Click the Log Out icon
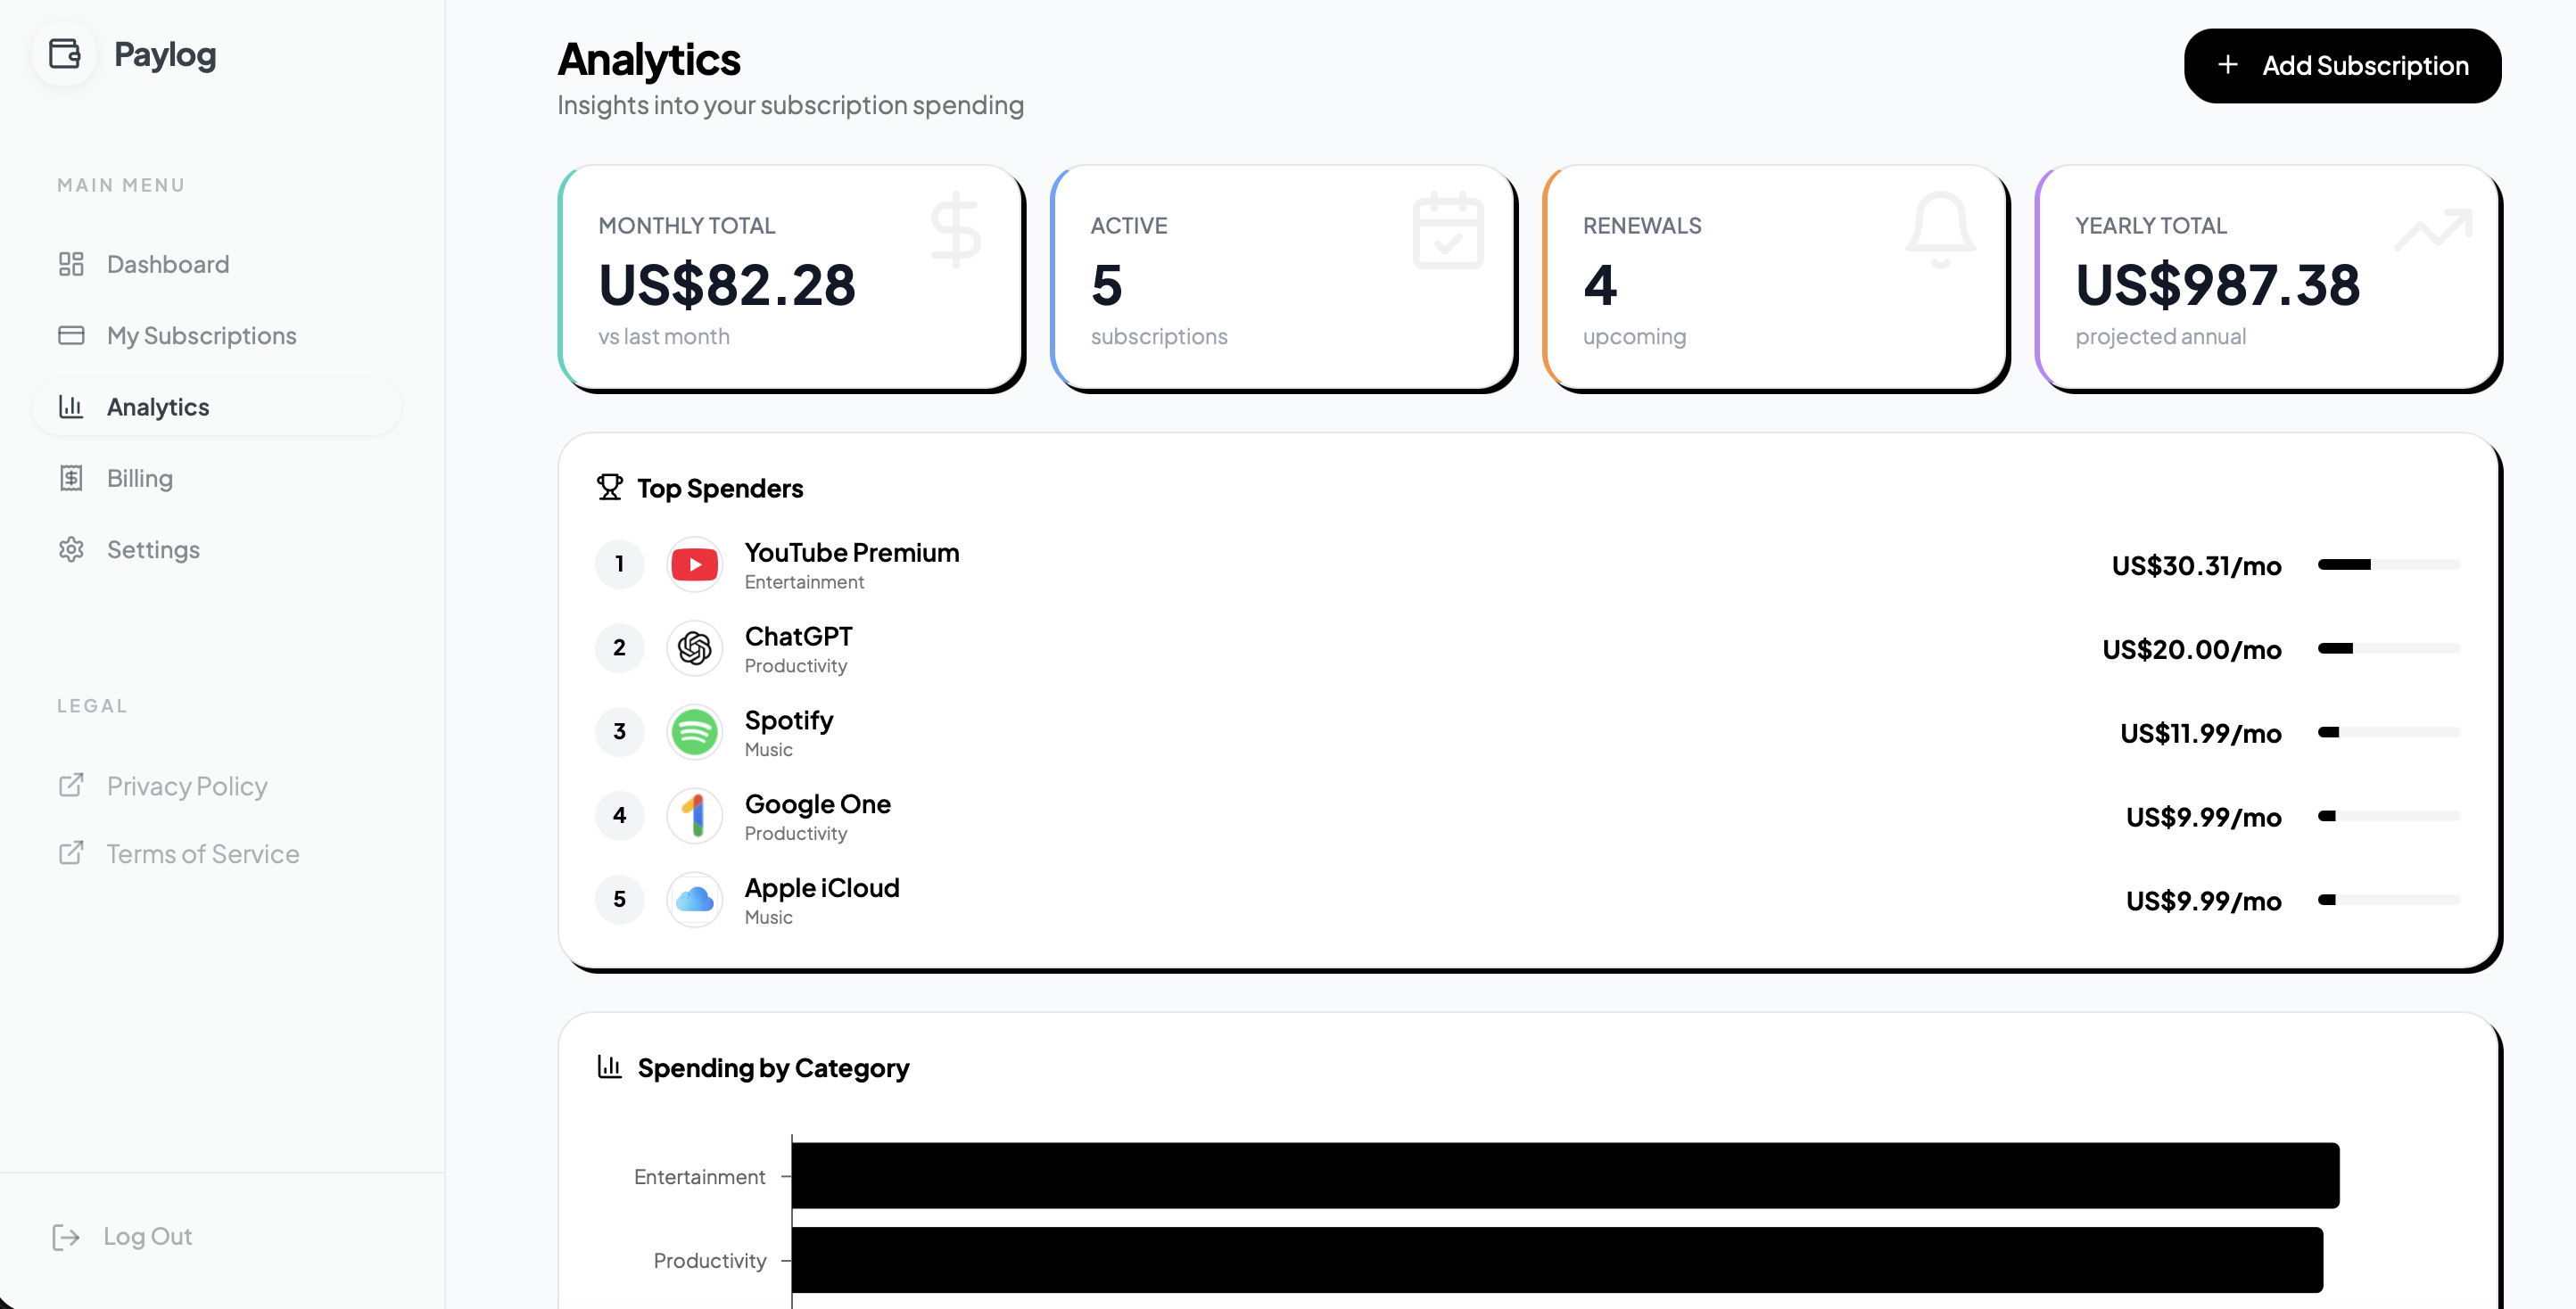The height and width of the screenshot is (1309, 2576). 66,1236
